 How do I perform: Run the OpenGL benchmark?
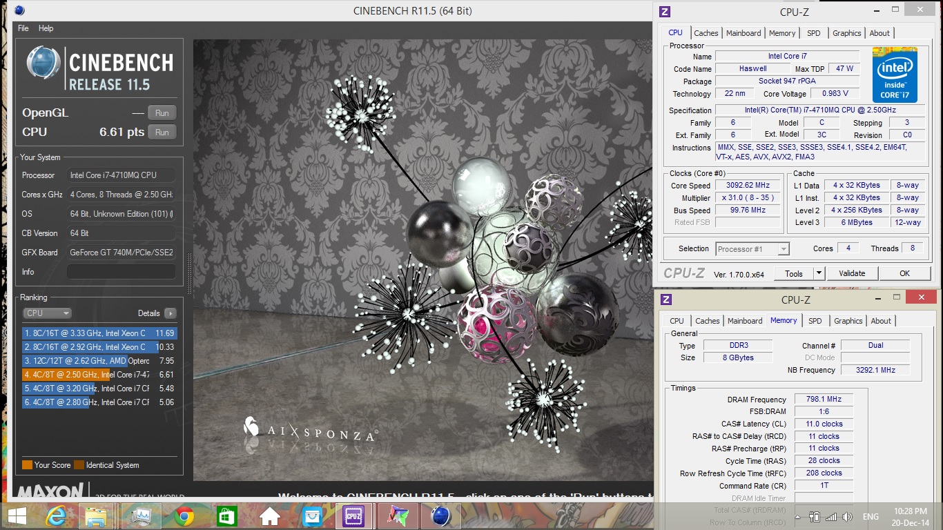tap(162, 113)
